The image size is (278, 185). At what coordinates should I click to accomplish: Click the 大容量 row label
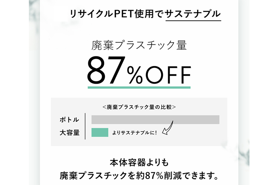(69, 133)
